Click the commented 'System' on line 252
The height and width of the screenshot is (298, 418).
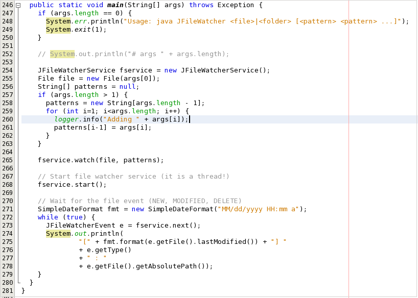(62, 54)
